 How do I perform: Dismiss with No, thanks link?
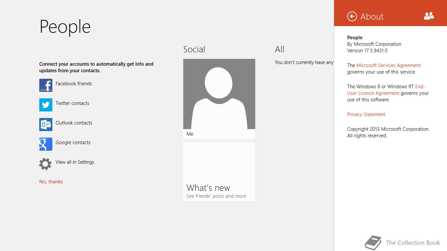(51, 182)
